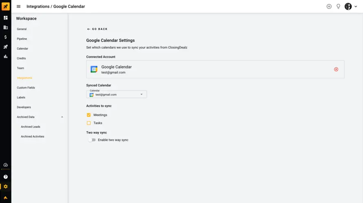Click the Google Calendar Settings heading
Image resolution: width=363 pixels, height=203 pixels.
(111, 40)
